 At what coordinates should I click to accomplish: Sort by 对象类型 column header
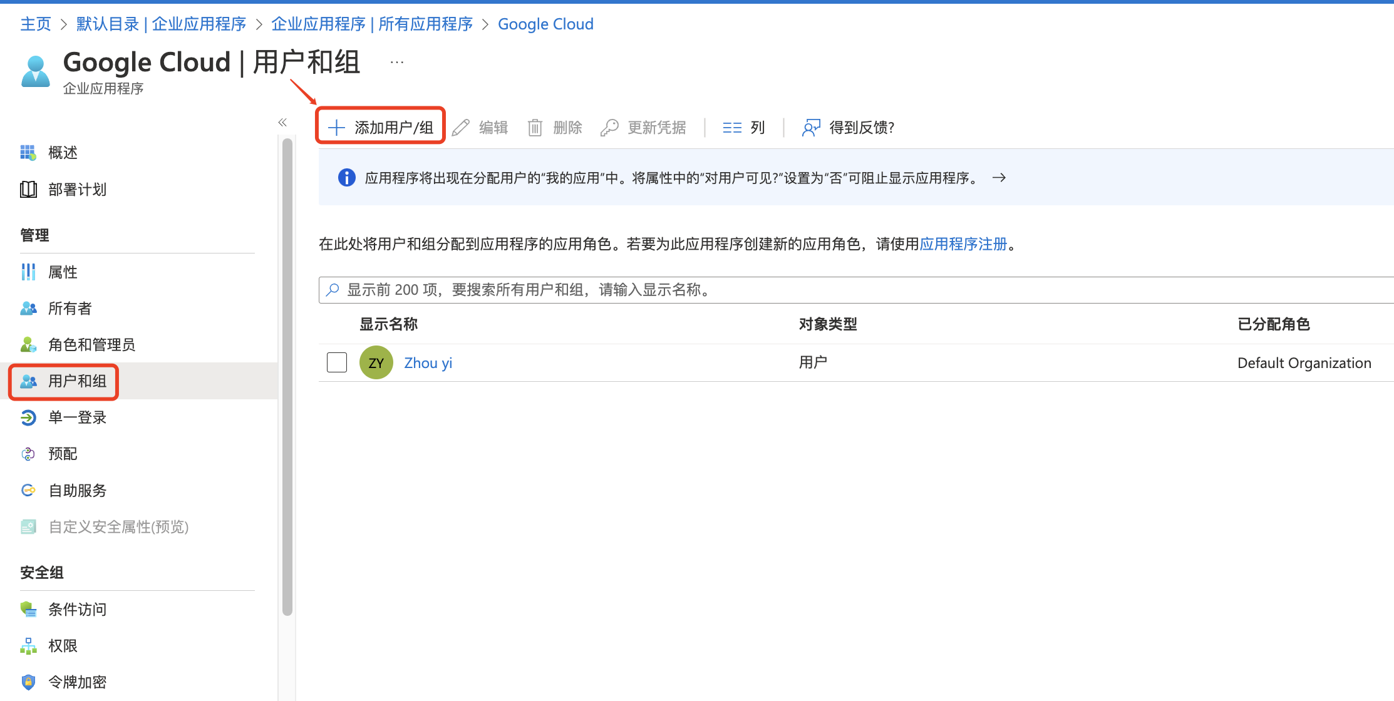click(828, 324)
